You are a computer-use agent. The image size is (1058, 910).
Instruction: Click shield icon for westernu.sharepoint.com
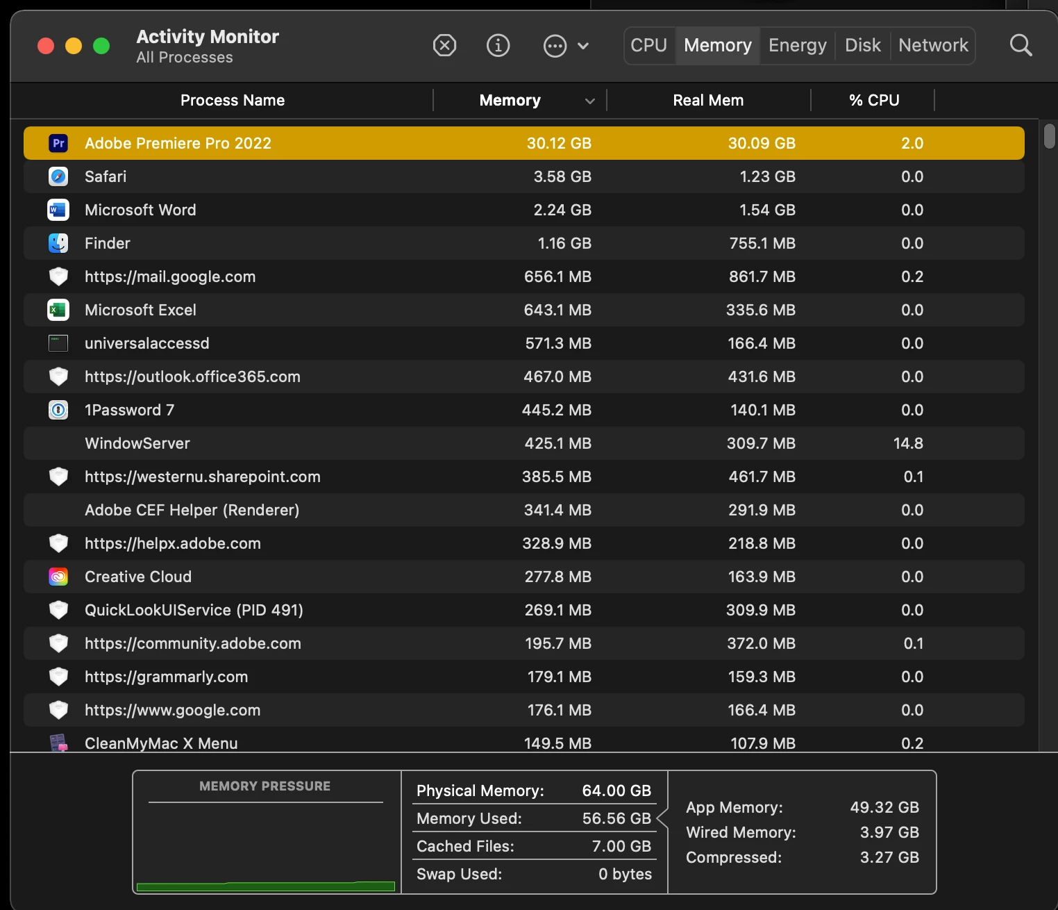coord(59,477)
